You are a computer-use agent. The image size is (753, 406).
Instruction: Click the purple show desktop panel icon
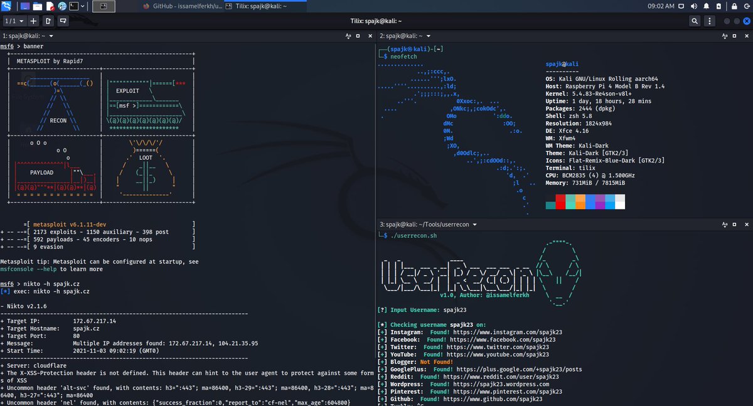click(24, 6)
